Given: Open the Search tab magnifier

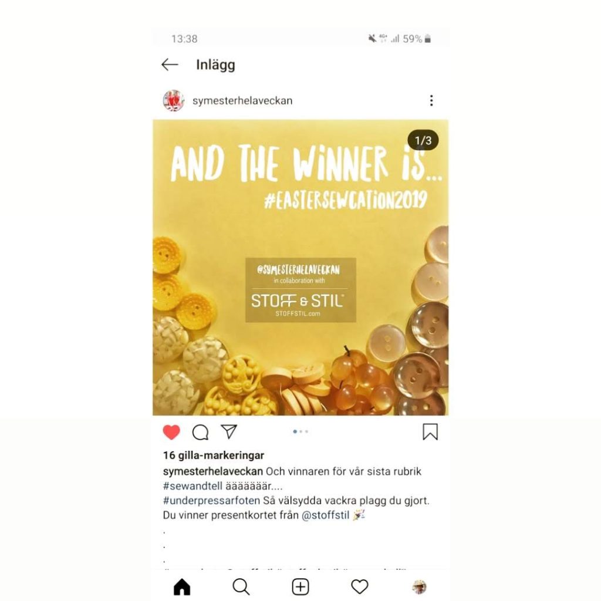Looking at the screenshot, I should point(241,587).
